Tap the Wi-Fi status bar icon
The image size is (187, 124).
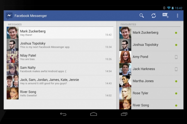pyautogui.click(x=169, y=8)
